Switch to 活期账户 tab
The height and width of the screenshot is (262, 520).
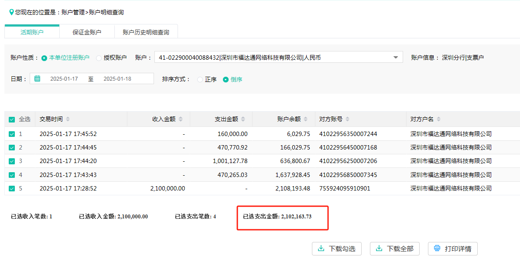(x=32, y=32)
